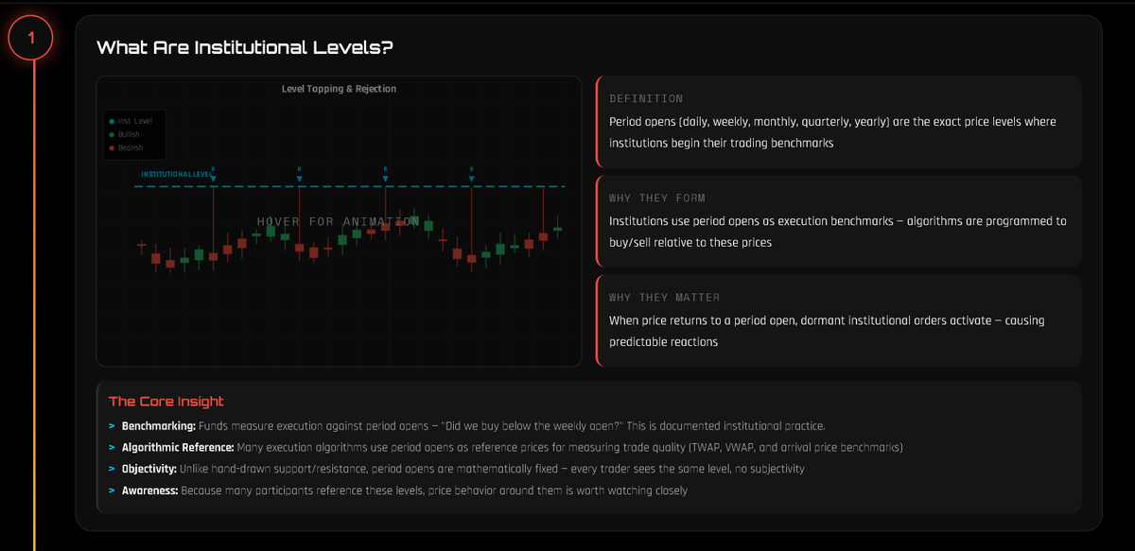Click the 'WHY THEY MATTER' card label

[665, 297]
